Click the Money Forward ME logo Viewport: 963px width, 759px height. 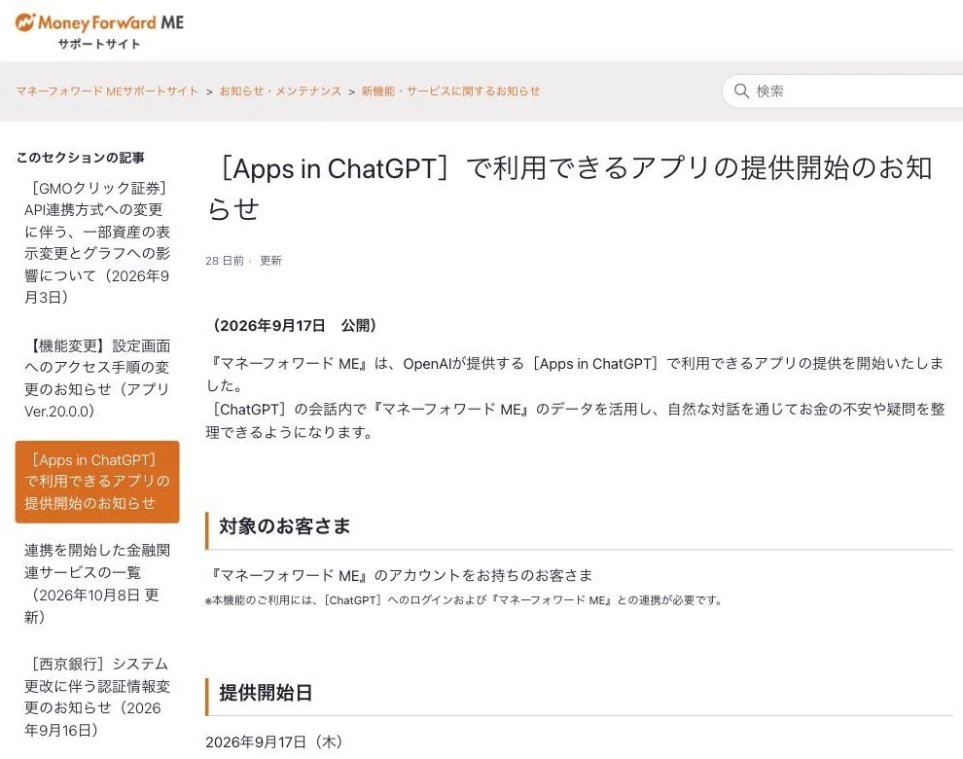pos(99,24)
